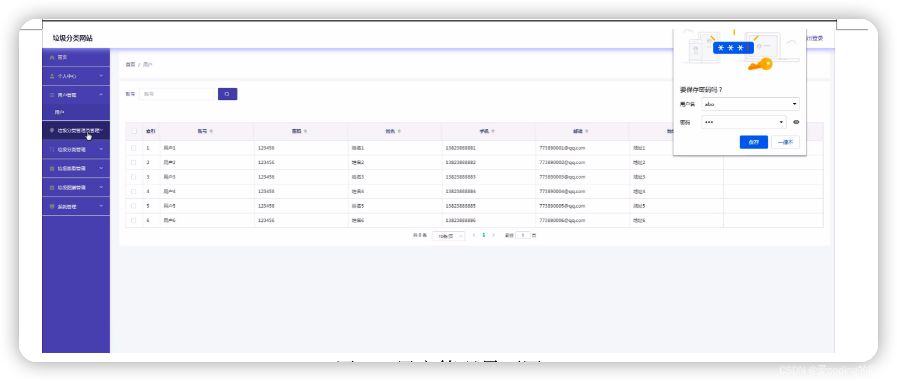Click the 用户 breadcrumb text

[148, 65]
